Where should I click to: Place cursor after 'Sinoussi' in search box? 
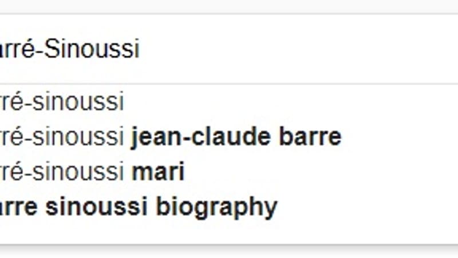click(x=140, y=49)
